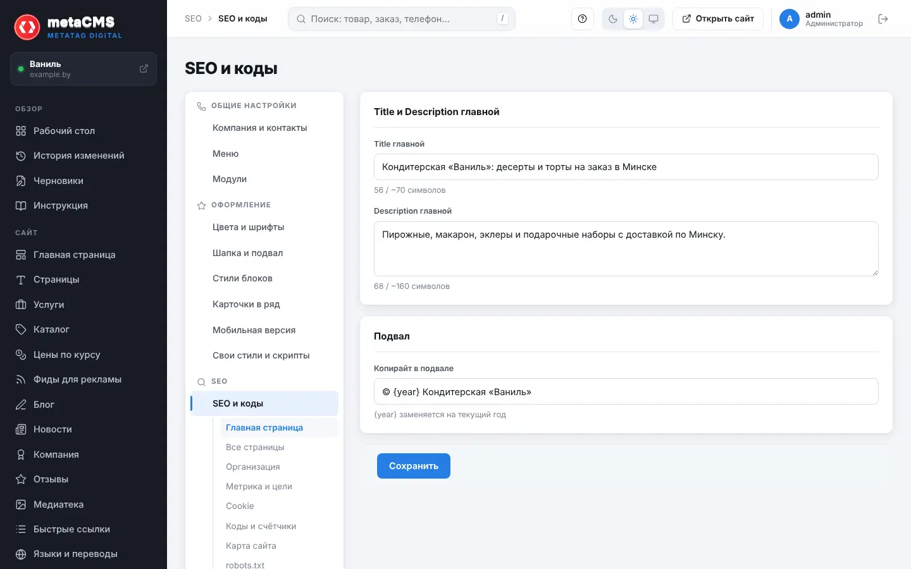The height and width of the screenshot is (569, 911).
Task: Click the Страницы sidebar icon
Action: point(21,279)
